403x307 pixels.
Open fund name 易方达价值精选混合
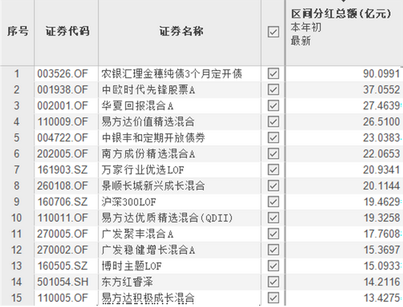point(148,122)
